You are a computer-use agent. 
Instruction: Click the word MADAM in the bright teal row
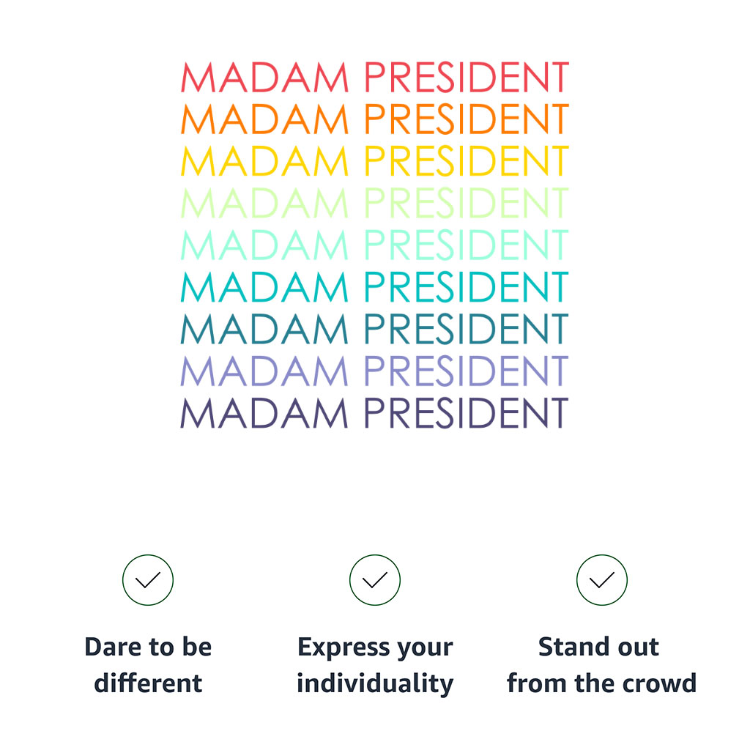(264, 287)
